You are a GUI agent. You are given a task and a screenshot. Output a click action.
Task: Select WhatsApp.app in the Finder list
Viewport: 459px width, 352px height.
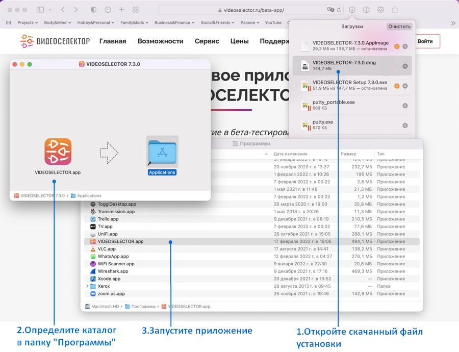pyautogui.click(x=252, y=256)
